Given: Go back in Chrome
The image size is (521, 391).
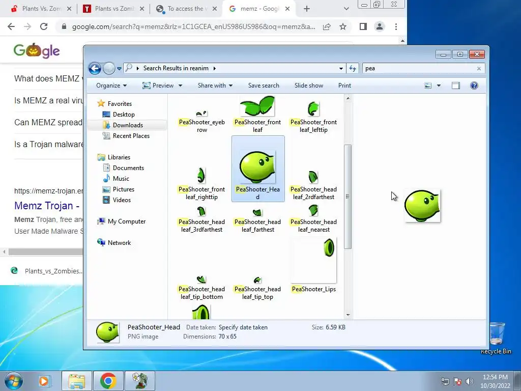Looking at the screenshot, I should [11, 26].
